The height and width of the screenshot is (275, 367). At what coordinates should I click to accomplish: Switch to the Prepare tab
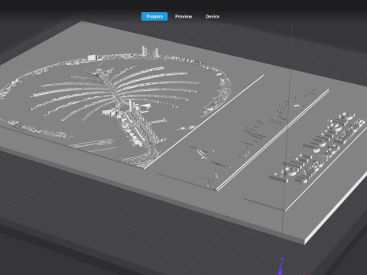click(x=154, y=17)
